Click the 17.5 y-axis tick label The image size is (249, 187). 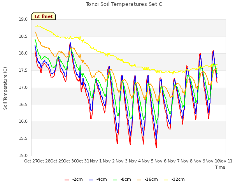pyautogui.click(x=23, y=71)
